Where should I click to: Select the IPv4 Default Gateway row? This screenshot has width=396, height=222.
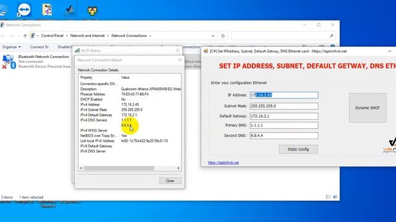coord(130,115)
